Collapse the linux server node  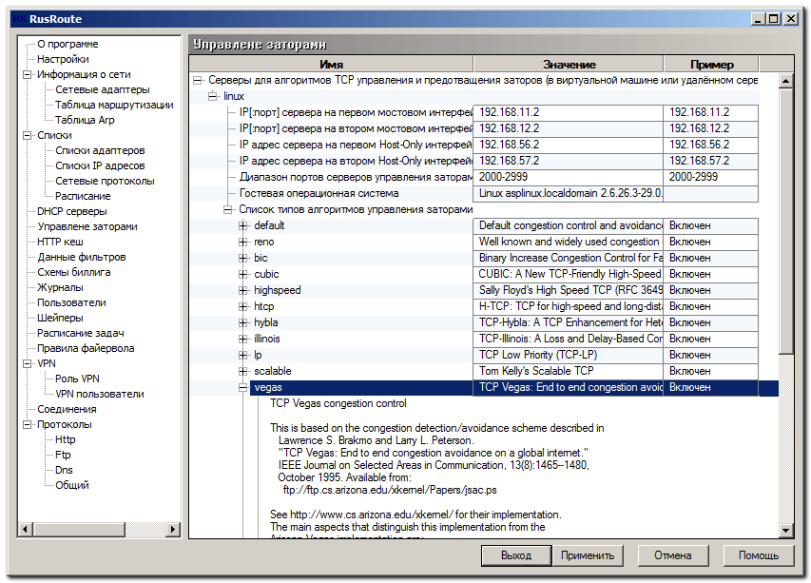pyautogui.click(x=213, y=96)
